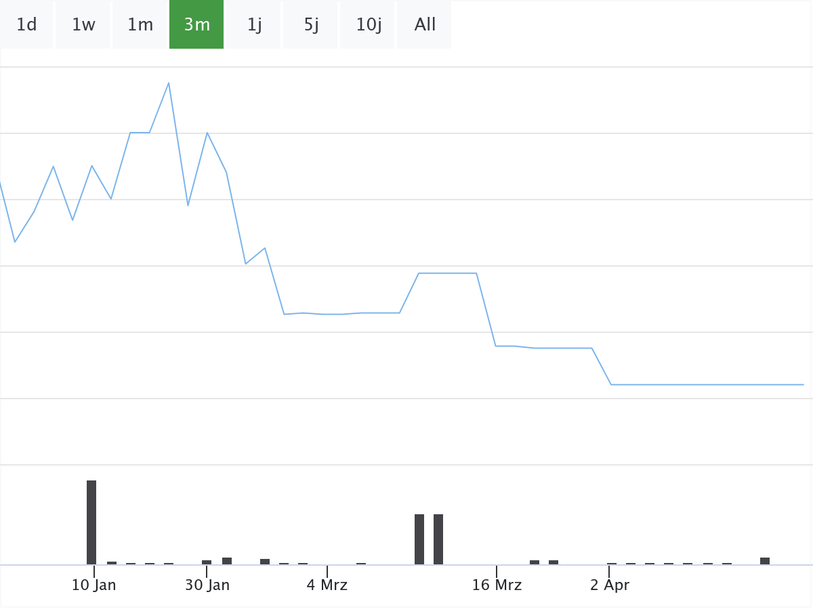The width and height of the screenshot is (813, 609).
Task: Click the highest peak of the price line
Action: tap(169, 83)
